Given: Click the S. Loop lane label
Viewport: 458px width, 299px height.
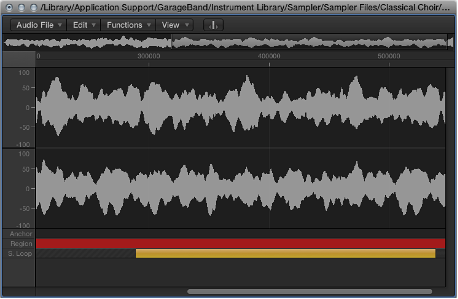Looking at the screenshot, I should [20, 253].
